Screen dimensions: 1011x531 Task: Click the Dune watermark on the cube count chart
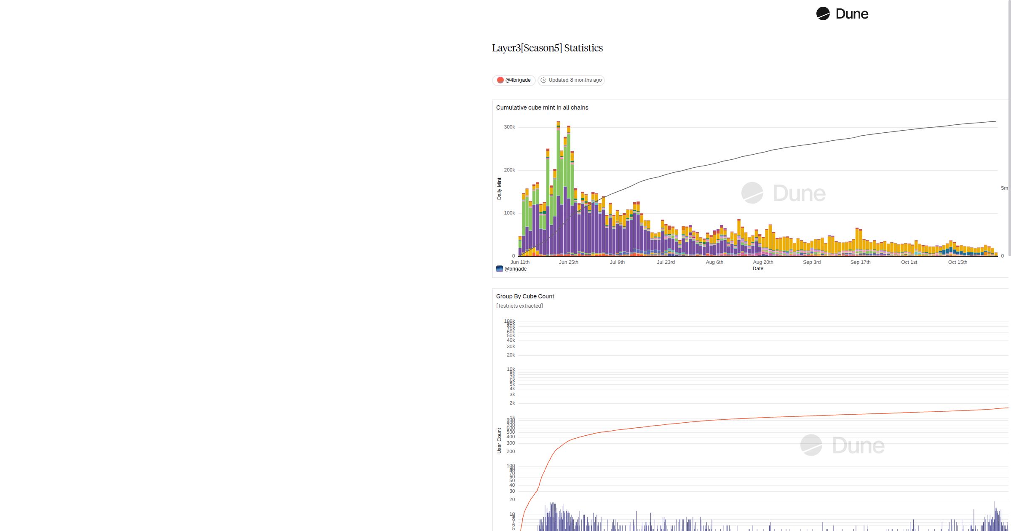click(842, 445)
